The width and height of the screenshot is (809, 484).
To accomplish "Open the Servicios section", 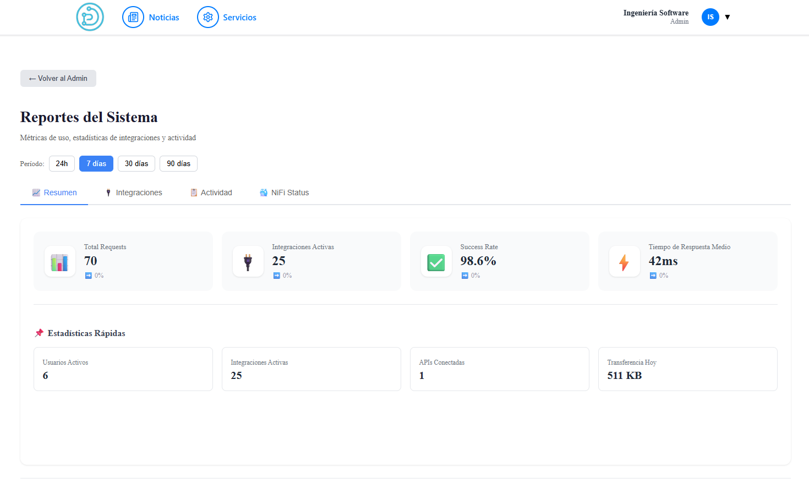I will [239, 18].
